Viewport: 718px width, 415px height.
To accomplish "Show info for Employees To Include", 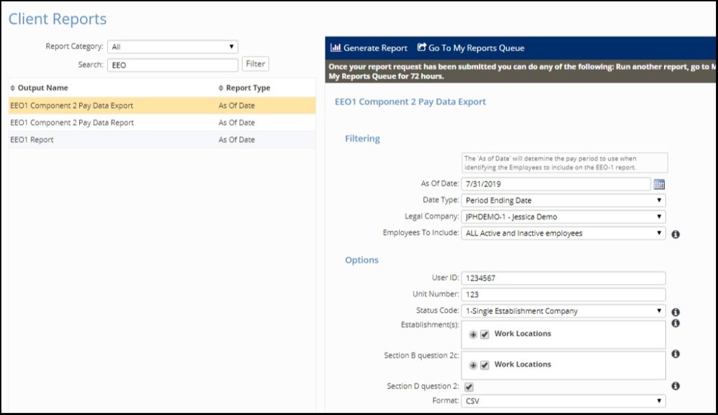I will (675, 234).
